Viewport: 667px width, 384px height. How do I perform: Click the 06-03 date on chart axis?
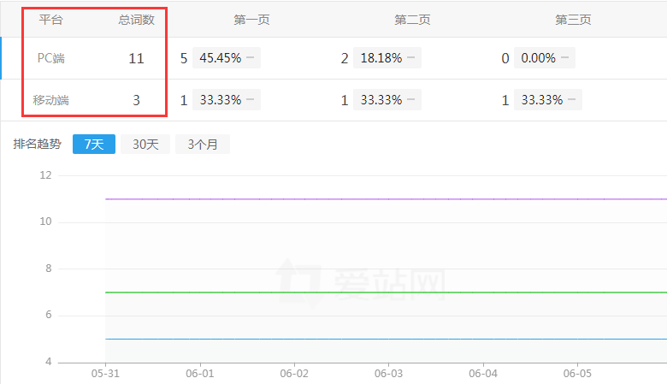coord(388,374)
